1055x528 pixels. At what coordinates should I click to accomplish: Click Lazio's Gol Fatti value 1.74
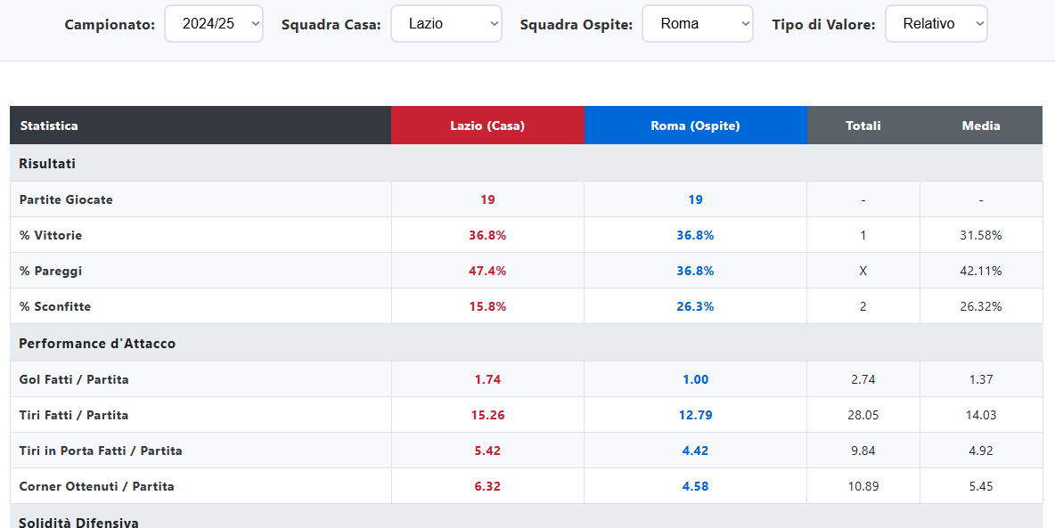(x=487, y=379)
